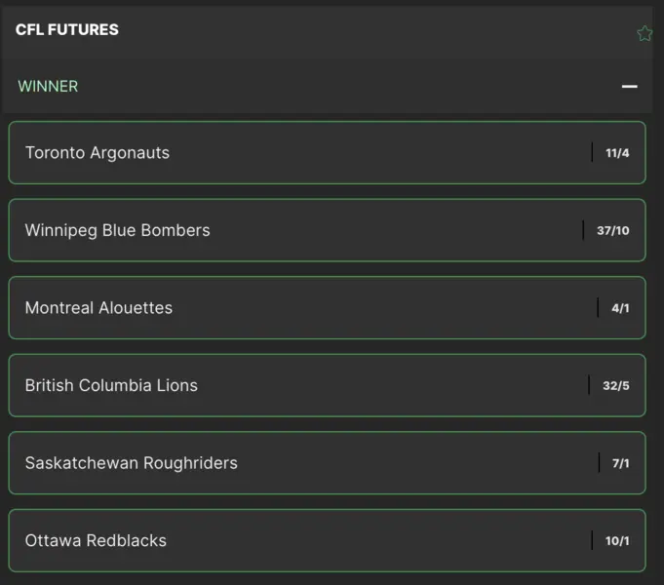The height and width of the screenshot is (585, 664).
Task: Select Ottawa Redblacks 10/1 odds
Action: 617,540
